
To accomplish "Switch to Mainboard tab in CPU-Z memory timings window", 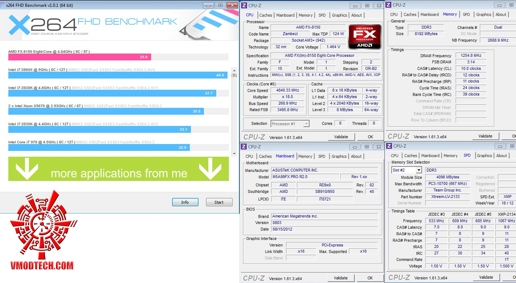I will tap(430, 14).
